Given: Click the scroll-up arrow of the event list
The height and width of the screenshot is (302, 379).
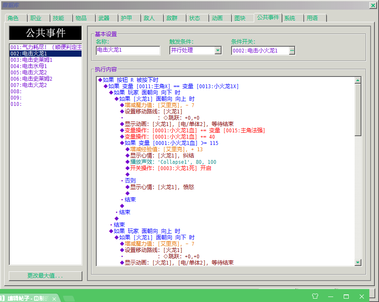Looking at the screenshot, I should 358,80.
